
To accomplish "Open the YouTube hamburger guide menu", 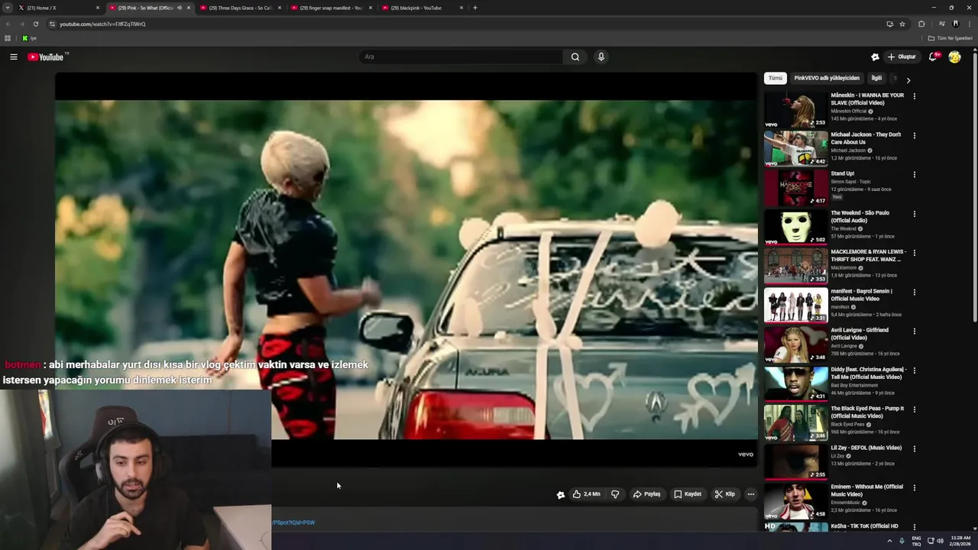I will tap(13, 57).
